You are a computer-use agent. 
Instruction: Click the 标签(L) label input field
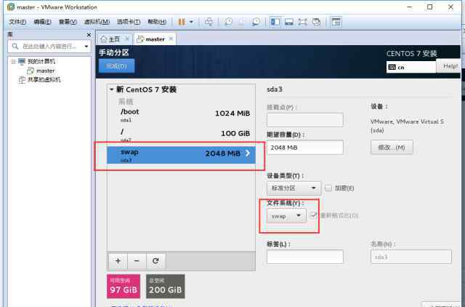305,257
